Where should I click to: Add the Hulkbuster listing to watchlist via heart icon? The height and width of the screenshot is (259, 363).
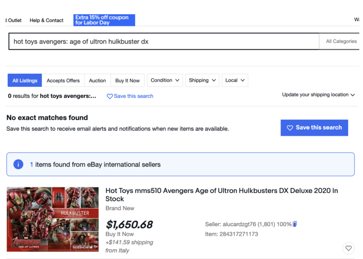click(348, 248)
